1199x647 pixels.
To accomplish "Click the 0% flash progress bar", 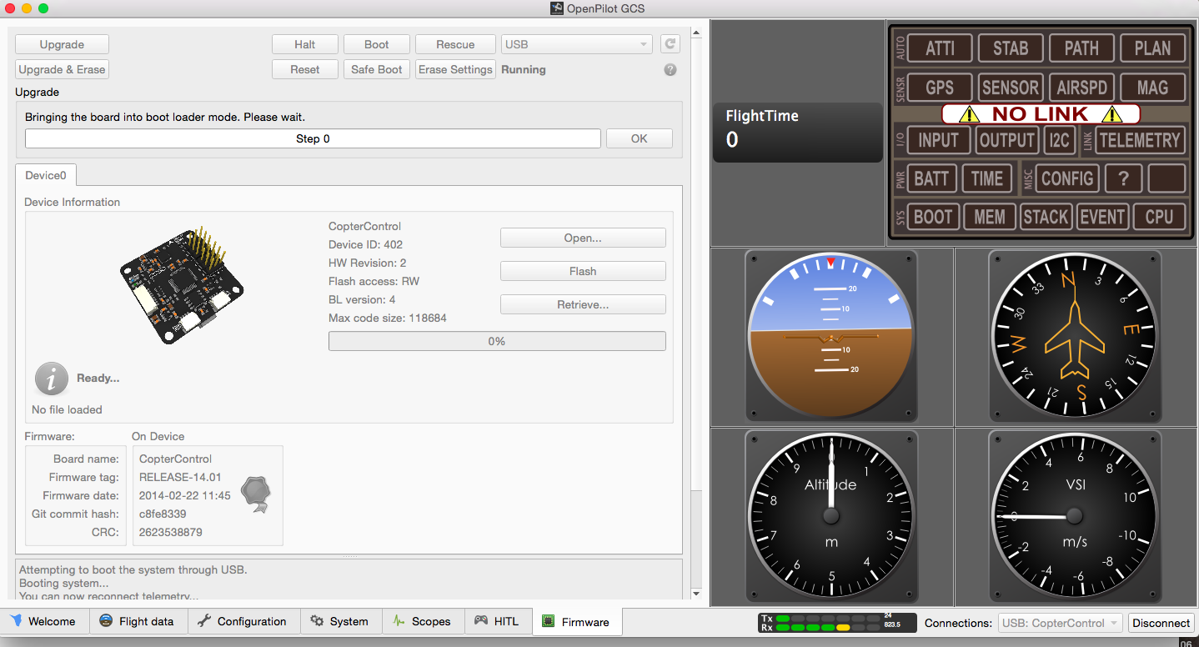I will (x=497, y=341).
